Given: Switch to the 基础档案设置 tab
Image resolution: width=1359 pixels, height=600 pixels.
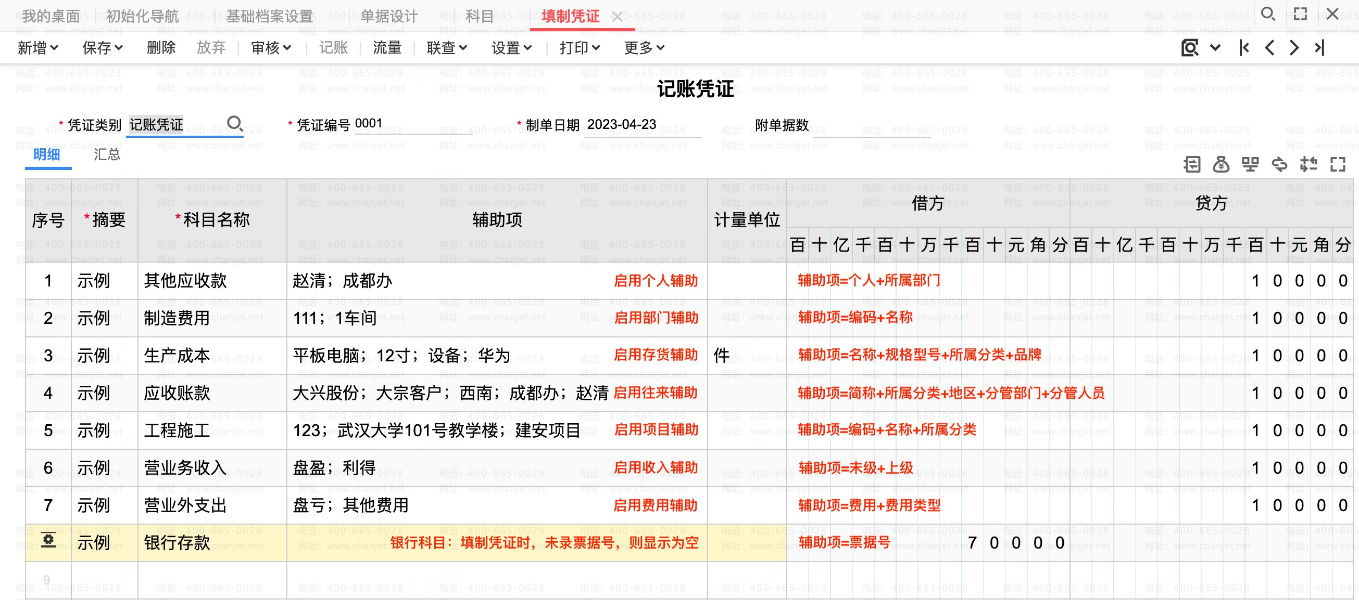Looking at the screenshot, I should (x=270, y=16).
